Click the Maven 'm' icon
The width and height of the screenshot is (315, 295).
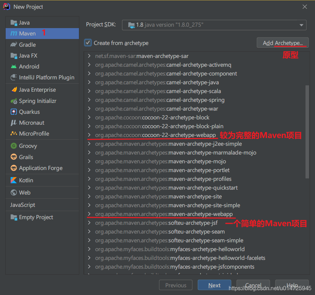[14, 33]
